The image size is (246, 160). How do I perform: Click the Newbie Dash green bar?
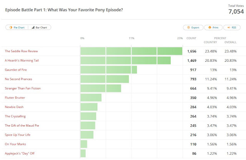pos(89,107)
